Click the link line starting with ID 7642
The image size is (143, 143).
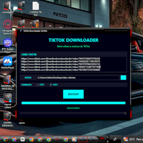point(61,61)
